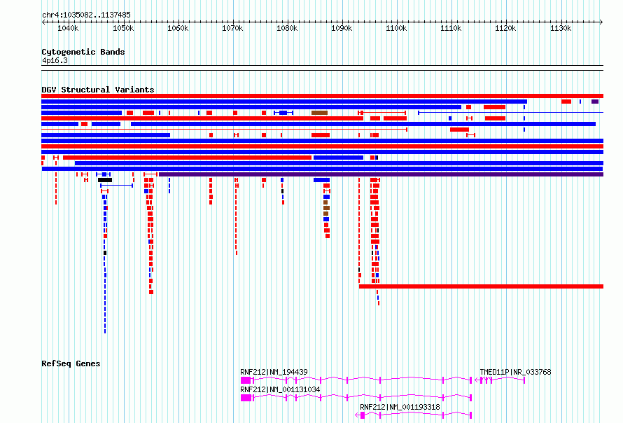Viewport: 623px width, 423px height.
Task: Open the Cytogenetic Bands track title
Action: pyautogui.click(x=83, y=52)
